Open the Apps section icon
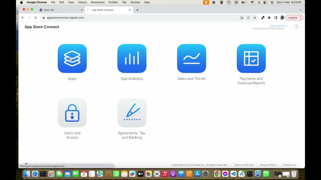The image size is (321, 180). [x=72, y=58]
